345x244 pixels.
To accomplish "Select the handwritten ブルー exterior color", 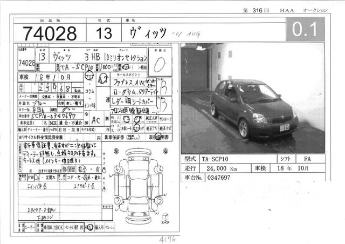I will tap(39, 103).
